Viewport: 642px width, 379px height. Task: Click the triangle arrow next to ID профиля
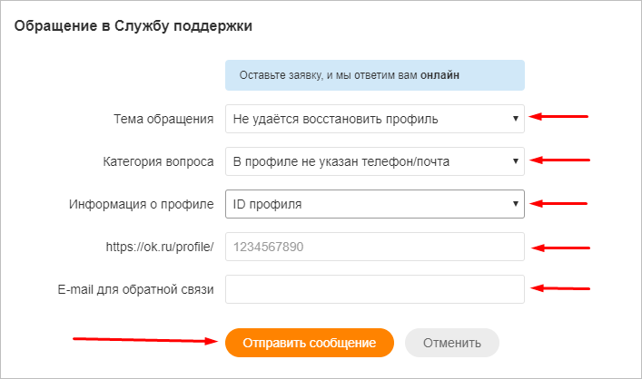click(x=515, y=204)
